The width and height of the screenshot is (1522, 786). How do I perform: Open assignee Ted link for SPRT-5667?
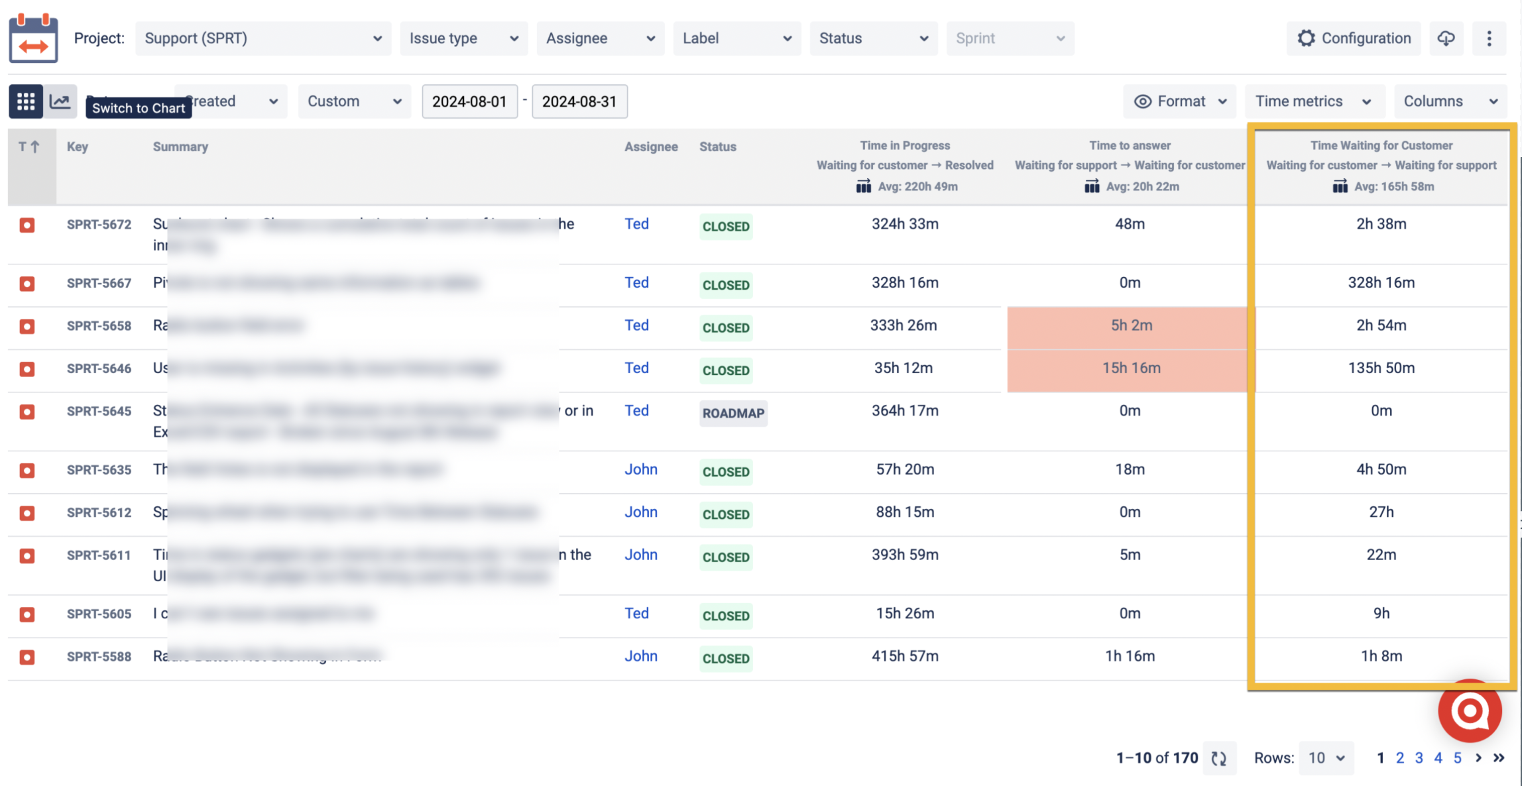(x=636, y=283)
